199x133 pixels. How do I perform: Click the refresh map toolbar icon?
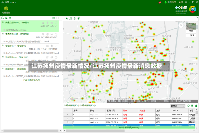[x=78, y=18]
